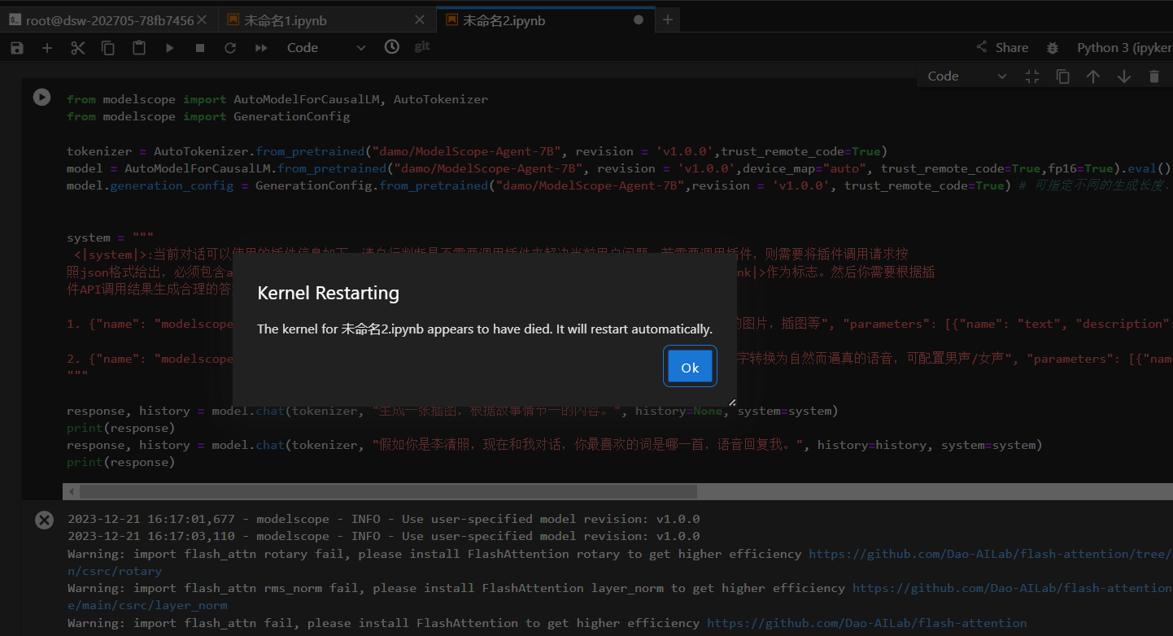Click the clock icon in the toolbar
1173x636 pixels.
pyautogui.click(x=392, y=47)
